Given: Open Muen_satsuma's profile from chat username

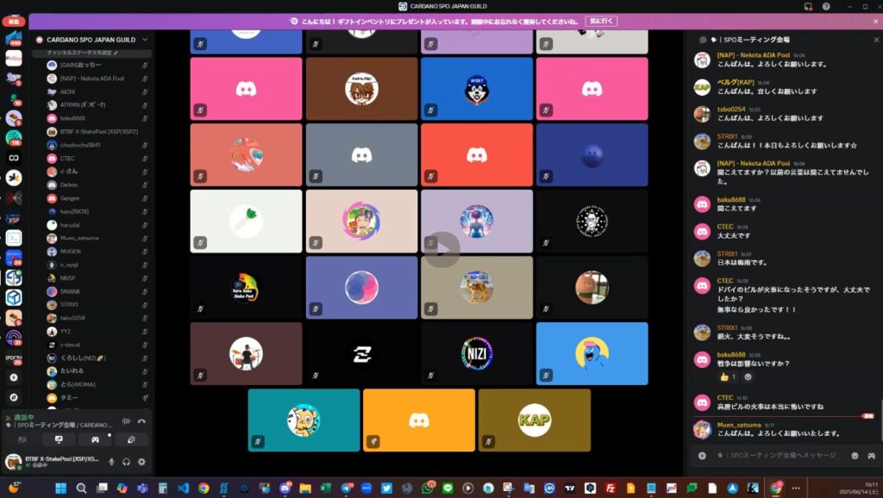Looking at the screenshot, I should (x=739, y=425).
